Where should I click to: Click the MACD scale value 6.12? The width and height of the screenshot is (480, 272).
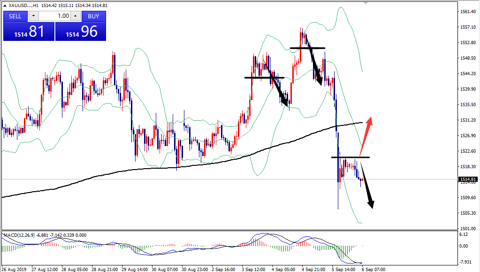464,234
